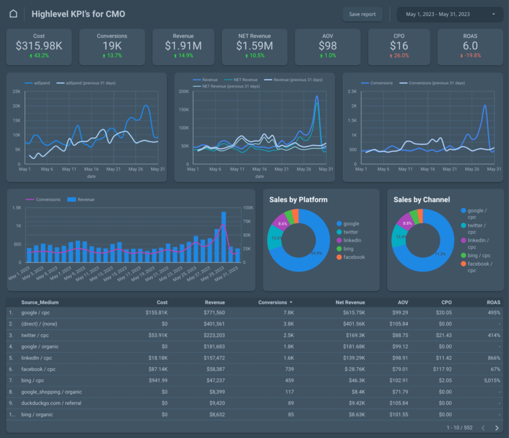Toggle Conversions (previous 31 days) legend entry
This screenshot has height=438, width=509.
(x=432, y=83)
